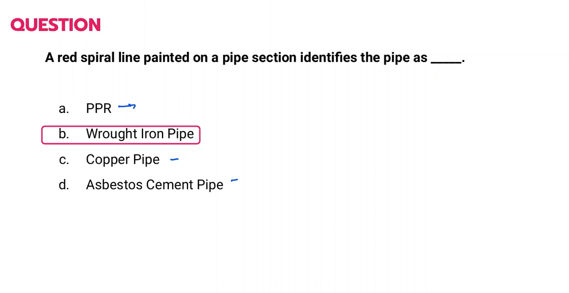Click the blue arrow mark beside PPR
The image size is (569, 293).
pyautogui.click(x=127, y=106)
